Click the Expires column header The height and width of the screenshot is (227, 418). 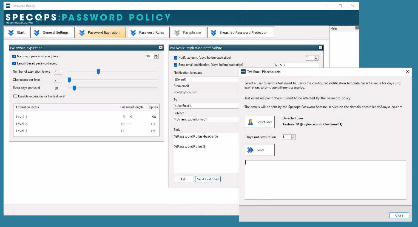pos(153,107)
